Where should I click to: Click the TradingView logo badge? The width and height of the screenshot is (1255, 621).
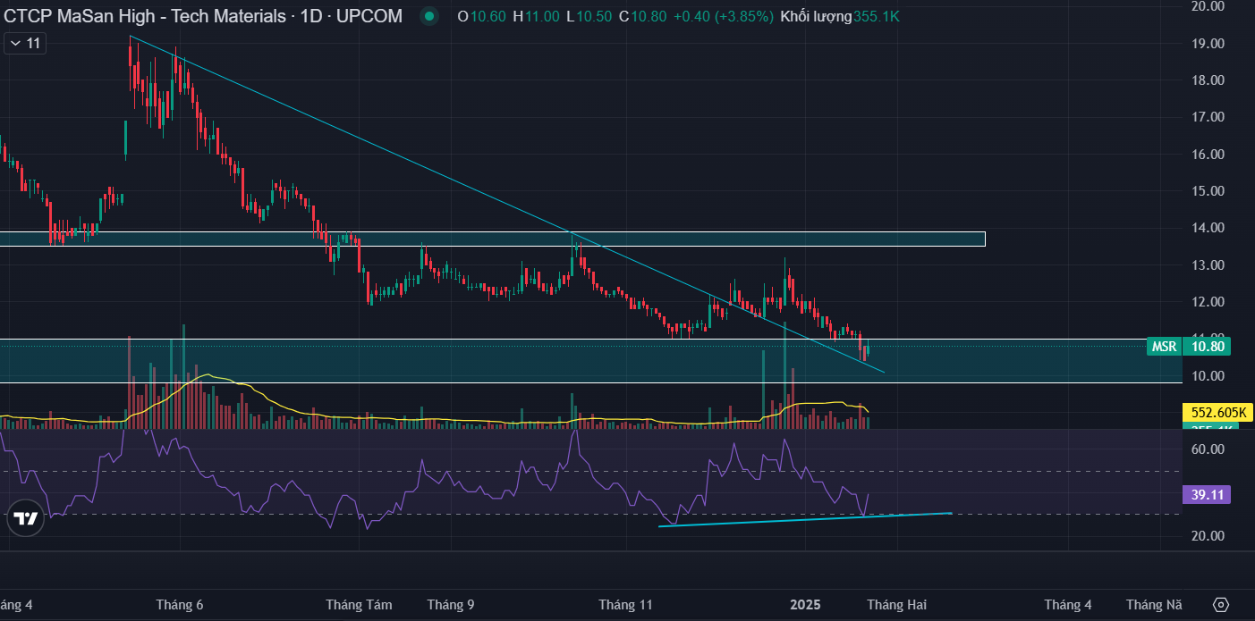(26, 518)
